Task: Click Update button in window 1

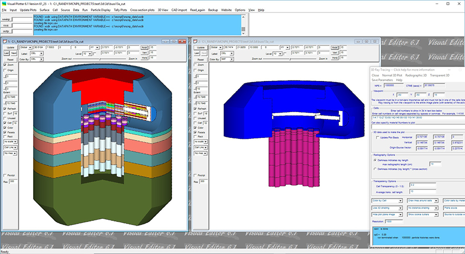Action: [10, 47]
